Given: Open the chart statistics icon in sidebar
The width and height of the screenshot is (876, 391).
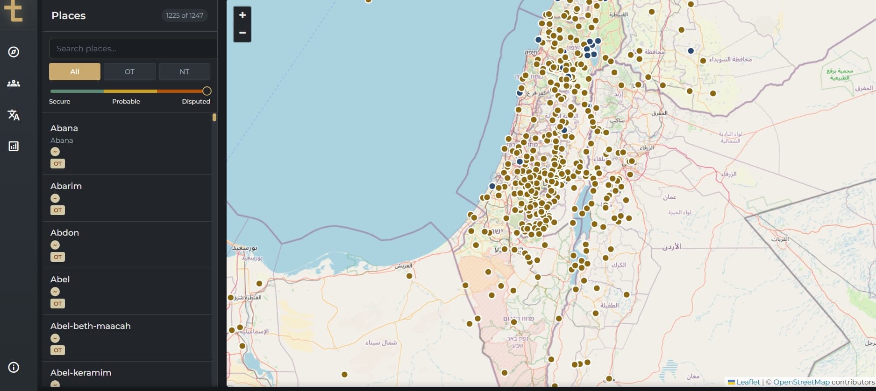Looking at the screenshot, I should [x=14, y=147].
